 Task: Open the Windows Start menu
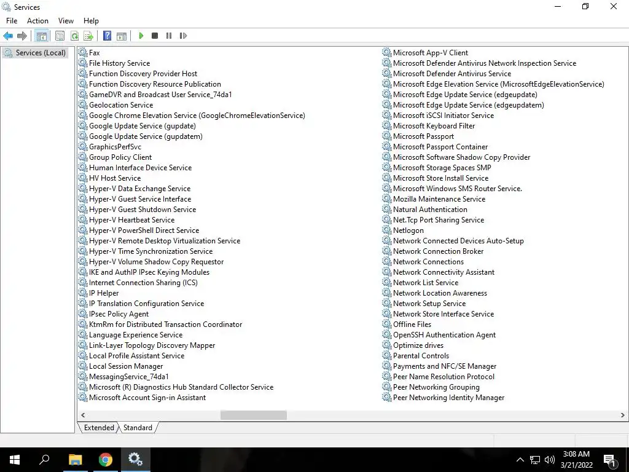(15, 460)
